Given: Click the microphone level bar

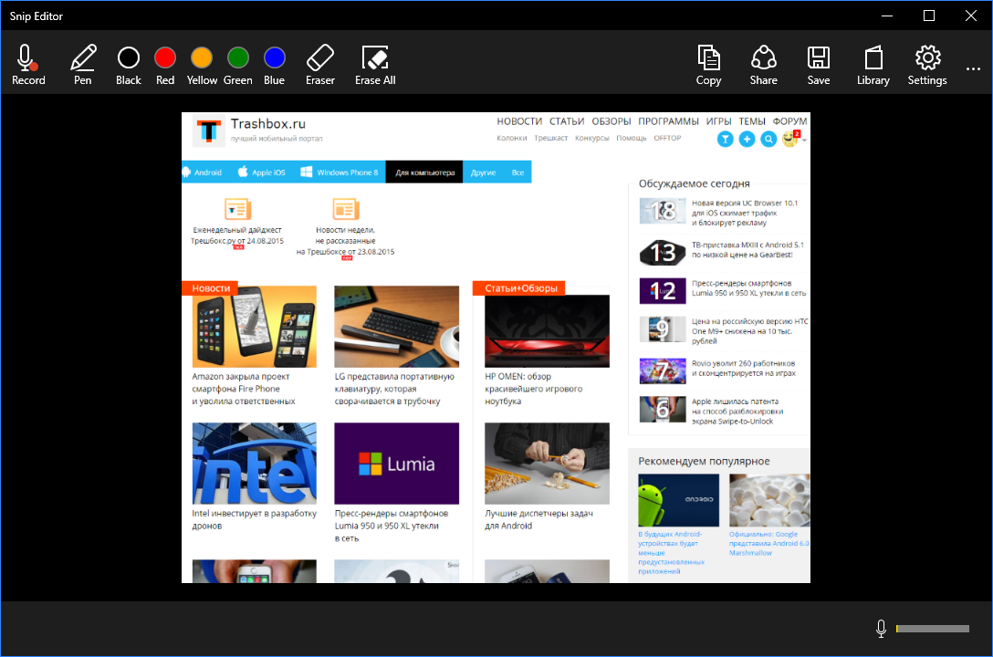Looking at the screenshot, I should point(932,629).
